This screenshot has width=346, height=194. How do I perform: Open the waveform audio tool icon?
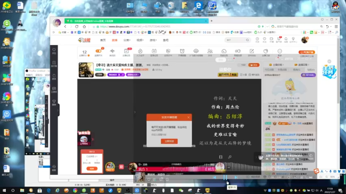112,51
